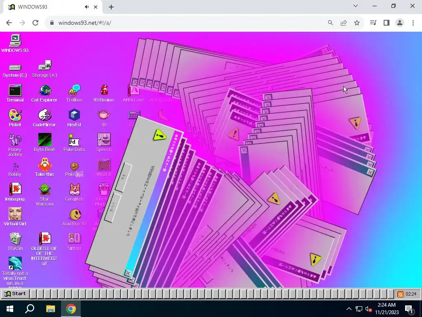Launch the Corglitch corgi icon
Image resolution: width=422 pixels, height=317 pixels.
coord(74,189)
